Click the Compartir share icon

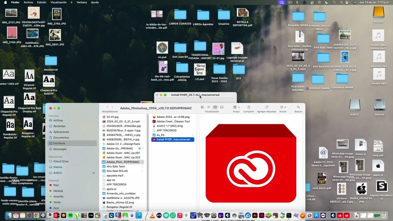tap(249, 107)
